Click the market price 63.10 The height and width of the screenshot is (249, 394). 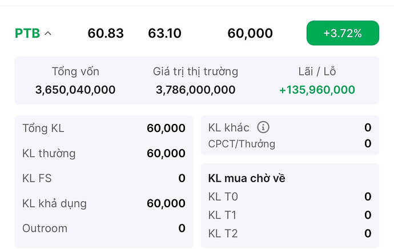coord(164,34)
